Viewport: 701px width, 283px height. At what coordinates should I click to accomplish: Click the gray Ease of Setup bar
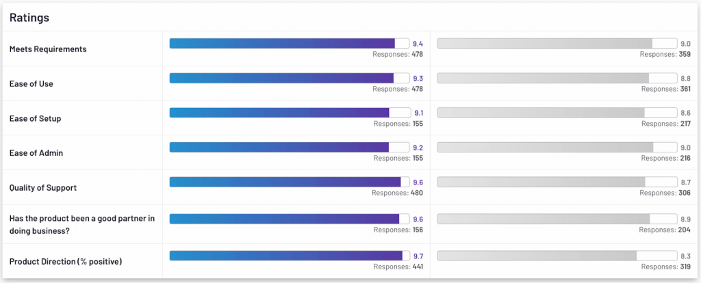coord(541,112)
